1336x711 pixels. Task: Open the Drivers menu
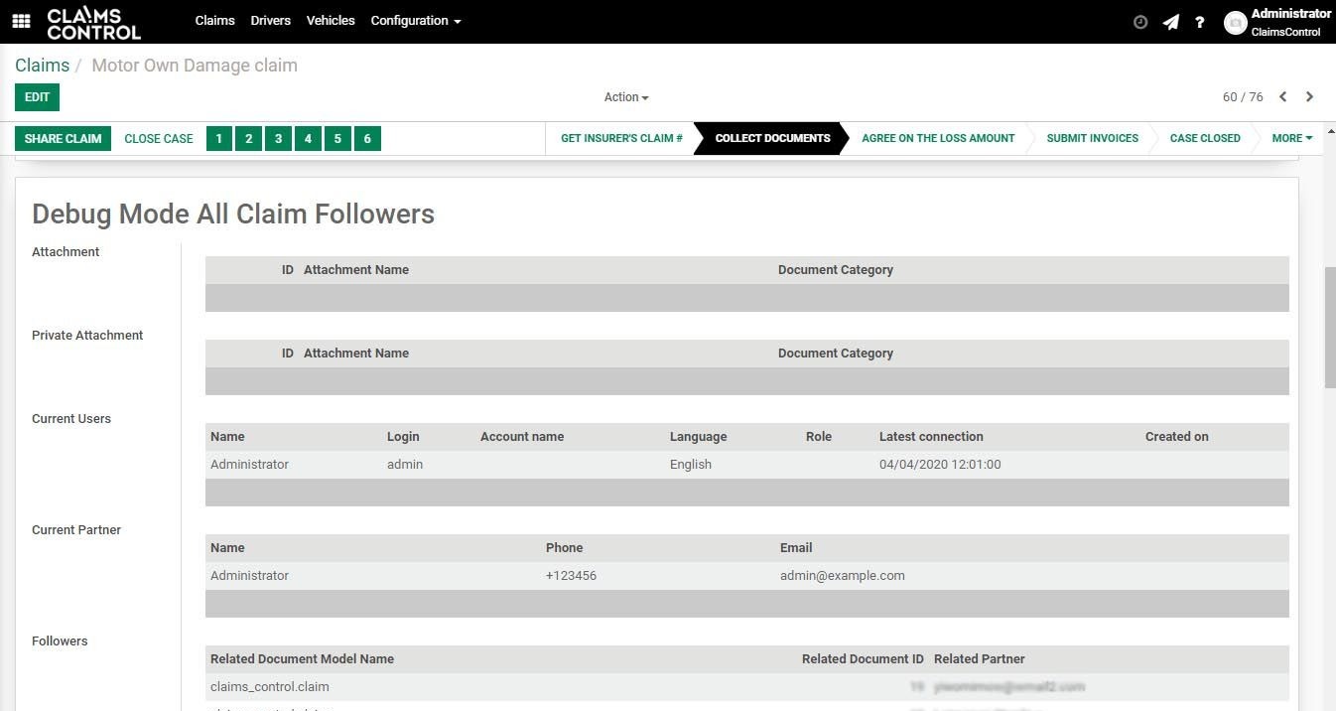tap(270, 21)
